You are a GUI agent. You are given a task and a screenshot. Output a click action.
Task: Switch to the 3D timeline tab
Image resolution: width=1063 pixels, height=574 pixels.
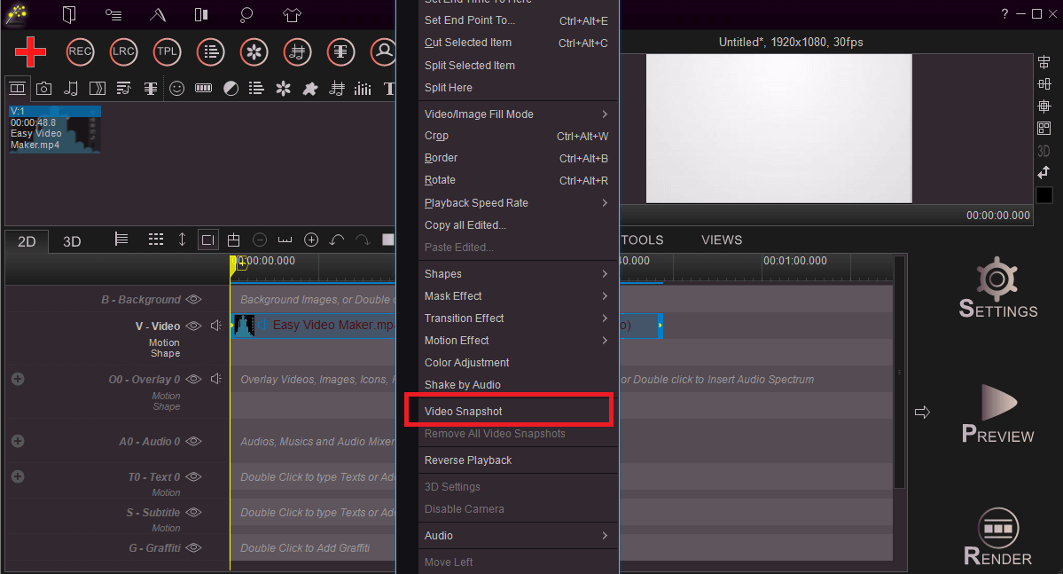click(x=72, y=241)
